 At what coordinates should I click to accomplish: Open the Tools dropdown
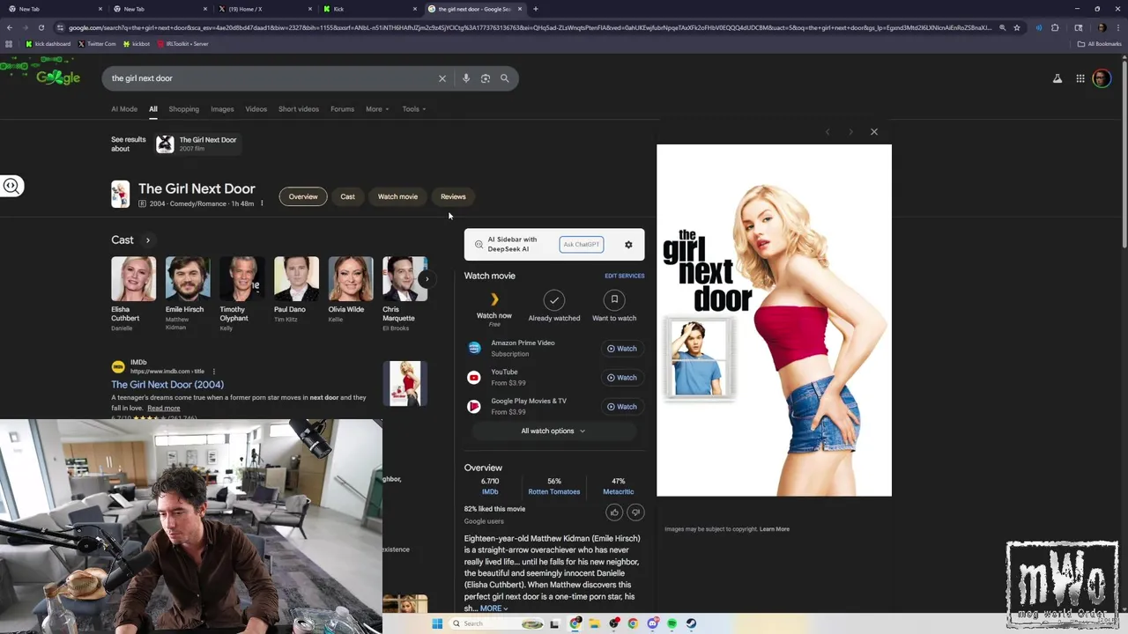click(414, 109)
